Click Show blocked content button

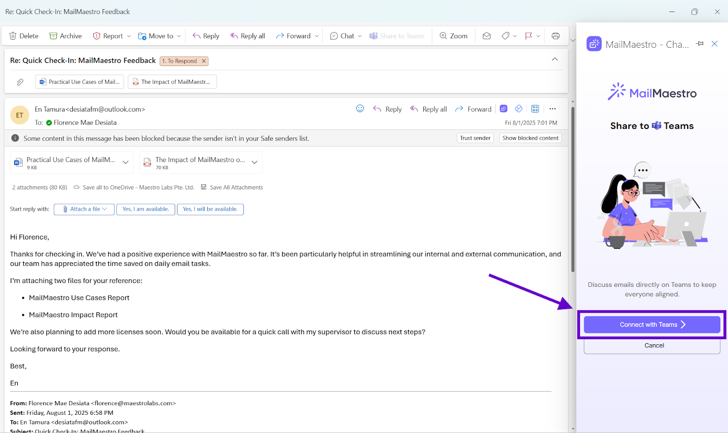point(531,138)
